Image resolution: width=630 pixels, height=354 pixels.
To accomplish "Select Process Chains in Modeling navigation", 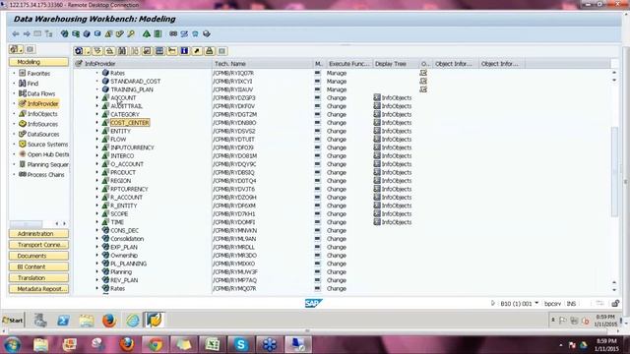I will [x=45, y=175].
